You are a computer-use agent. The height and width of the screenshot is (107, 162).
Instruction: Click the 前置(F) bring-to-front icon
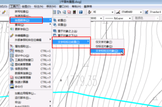55,20
